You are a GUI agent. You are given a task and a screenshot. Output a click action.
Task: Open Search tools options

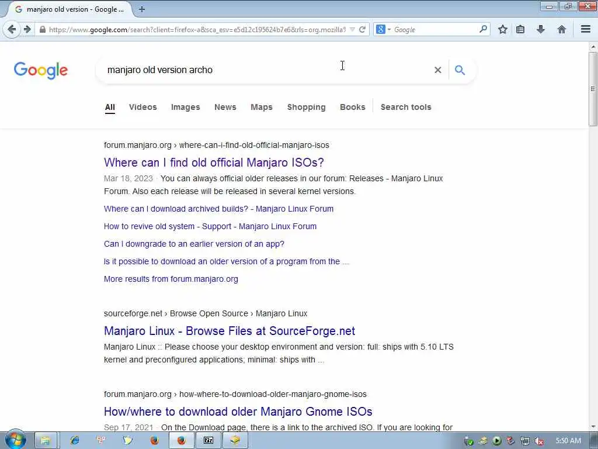[406, 108]
